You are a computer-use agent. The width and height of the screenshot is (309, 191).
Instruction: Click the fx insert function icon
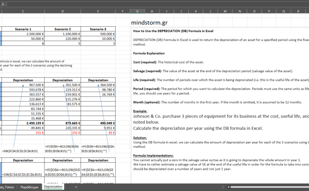tap(3, 5)
